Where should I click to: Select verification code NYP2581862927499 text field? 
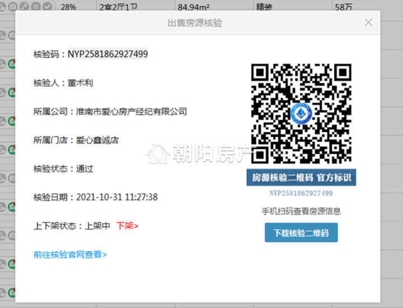[107, 54]
